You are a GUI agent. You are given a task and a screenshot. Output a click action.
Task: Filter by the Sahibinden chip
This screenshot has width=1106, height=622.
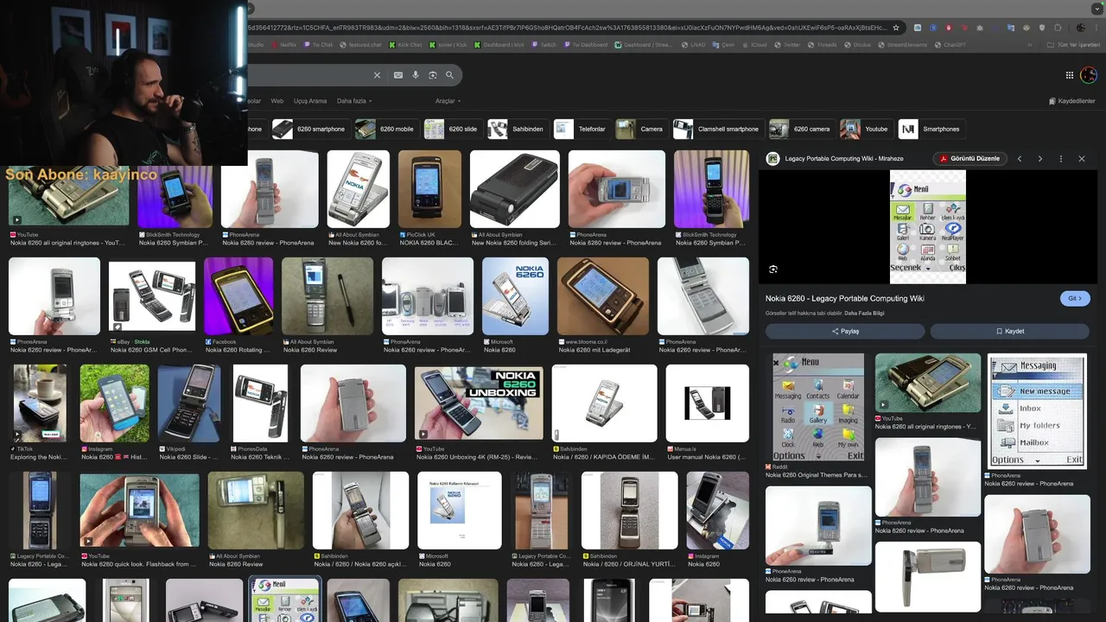pyautogui.click(x=518, y=129)
